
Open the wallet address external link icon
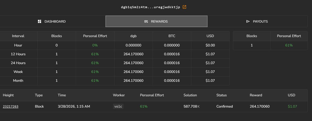point(184,7)
